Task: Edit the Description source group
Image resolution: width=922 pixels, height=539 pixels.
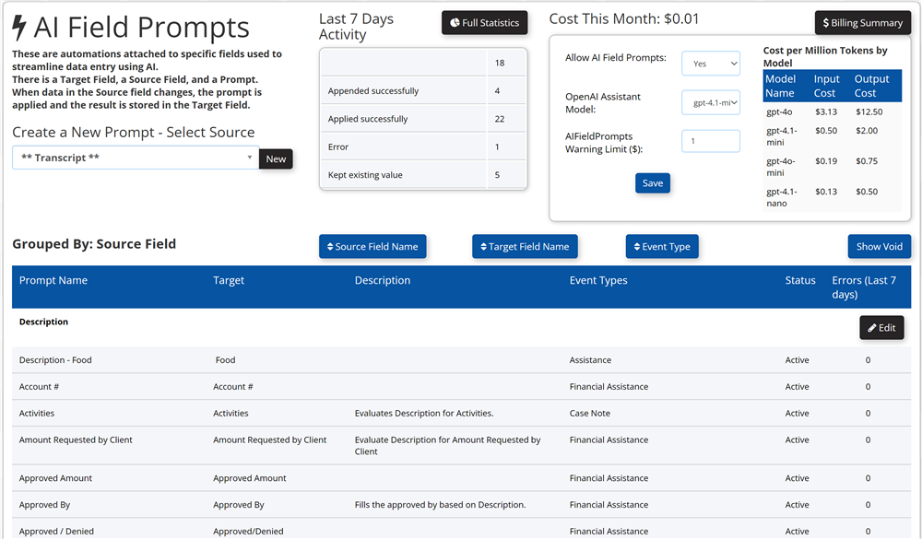Action: click(x=882, y=328)
